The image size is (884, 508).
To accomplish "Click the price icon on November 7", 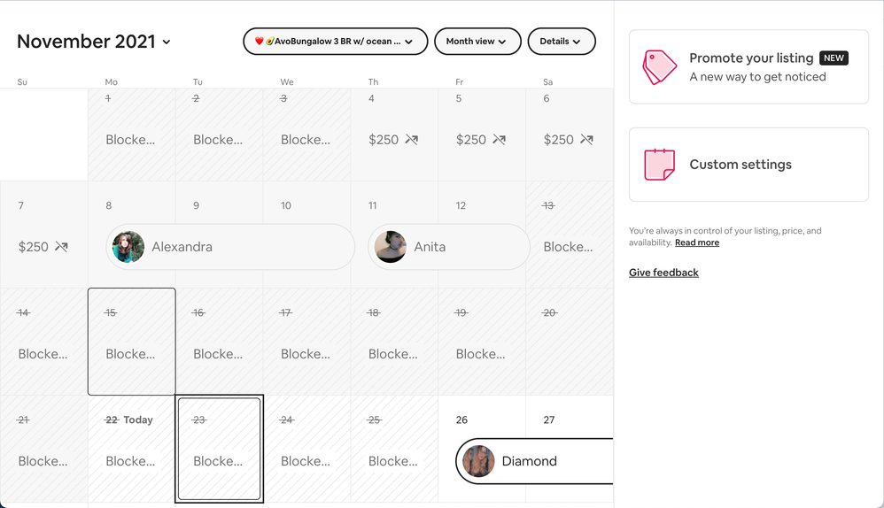I will (x=61, y=247).
